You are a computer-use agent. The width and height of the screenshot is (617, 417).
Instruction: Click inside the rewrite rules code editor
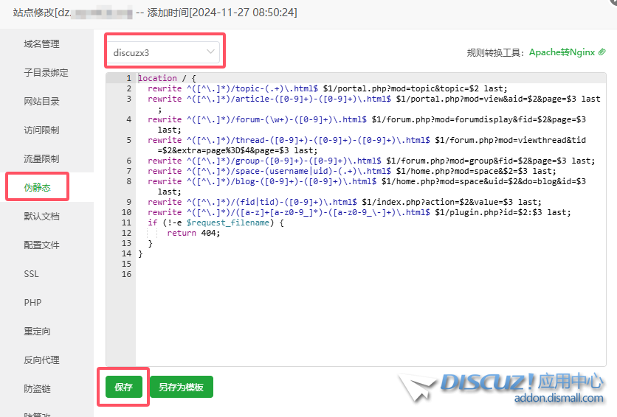[x=369, y=309]
